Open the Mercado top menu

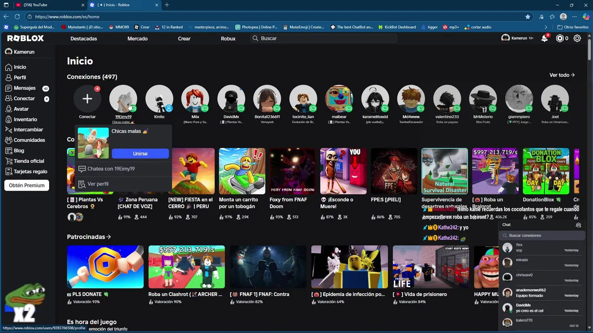click(138, 38)
